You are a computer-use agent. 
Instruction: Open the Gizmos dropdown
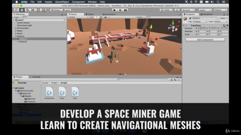[140, 17]
